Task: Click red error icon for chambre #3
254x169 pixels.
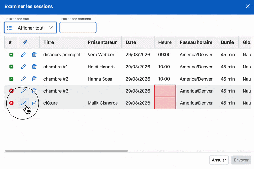Action: click(11, 91)
